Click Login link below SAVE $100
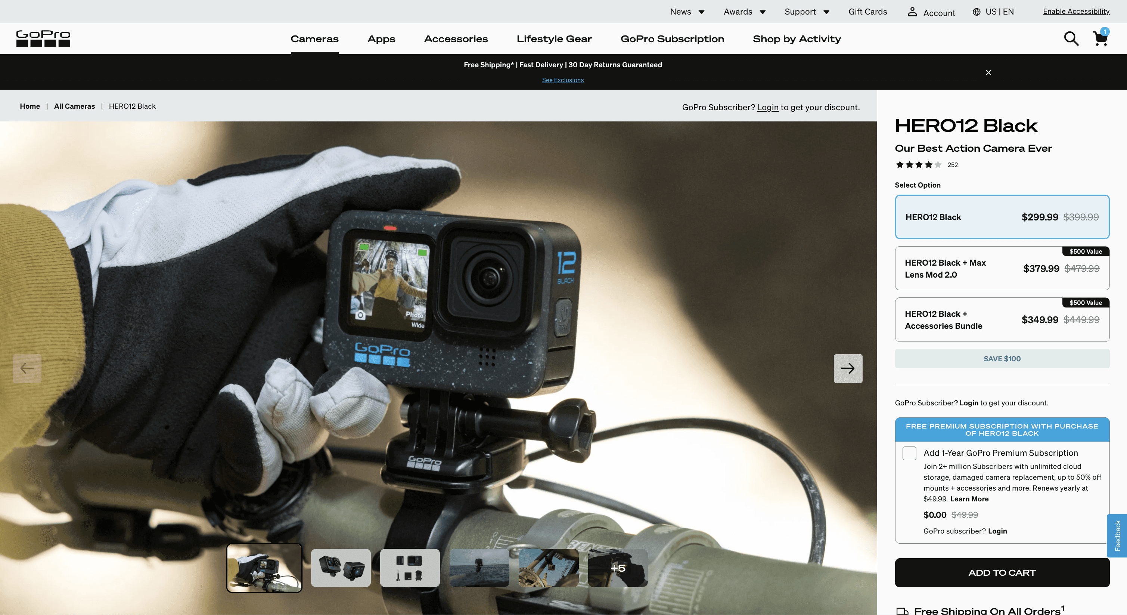 coord(969,403)
